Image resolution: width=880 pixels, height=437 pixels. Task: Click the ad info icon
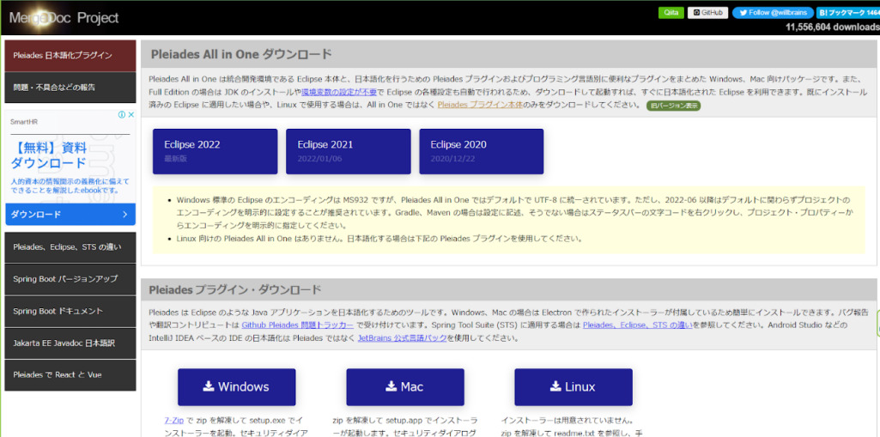[x=121, y=114]
